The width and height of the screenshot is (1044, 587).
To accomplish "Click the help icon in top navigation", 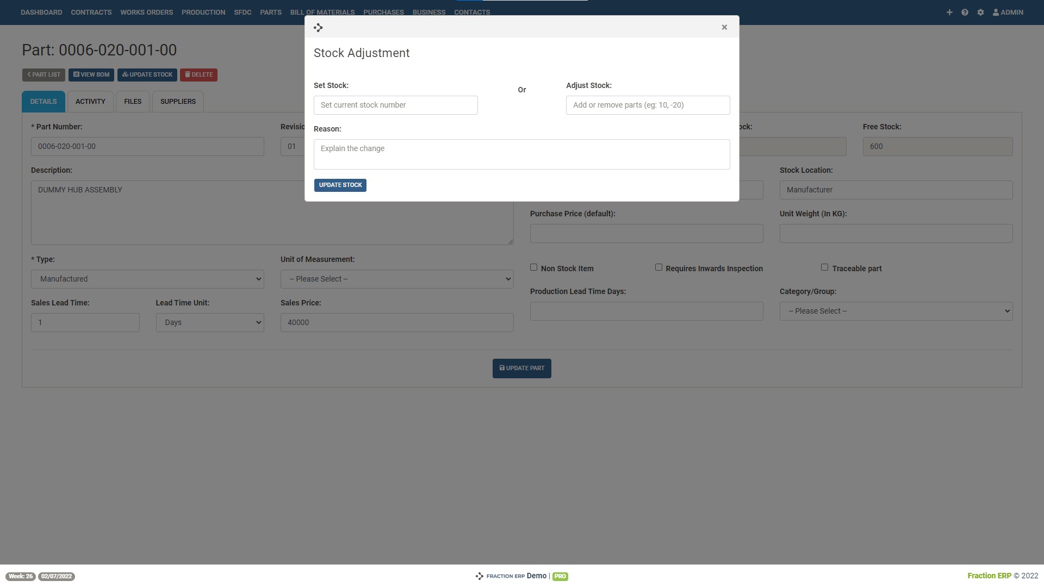I will click(965, 12).
